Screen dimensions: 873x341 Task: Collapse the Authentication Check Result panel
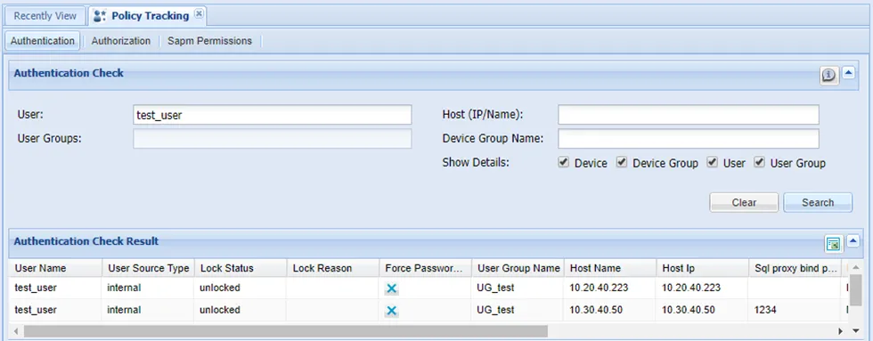tap(853, 241)
